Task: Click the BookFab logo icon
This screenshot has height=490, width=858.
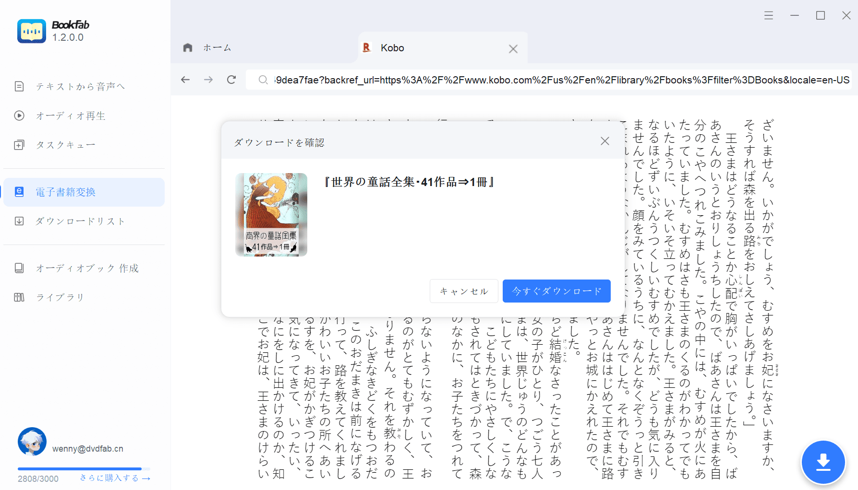Action: point(32,31)
